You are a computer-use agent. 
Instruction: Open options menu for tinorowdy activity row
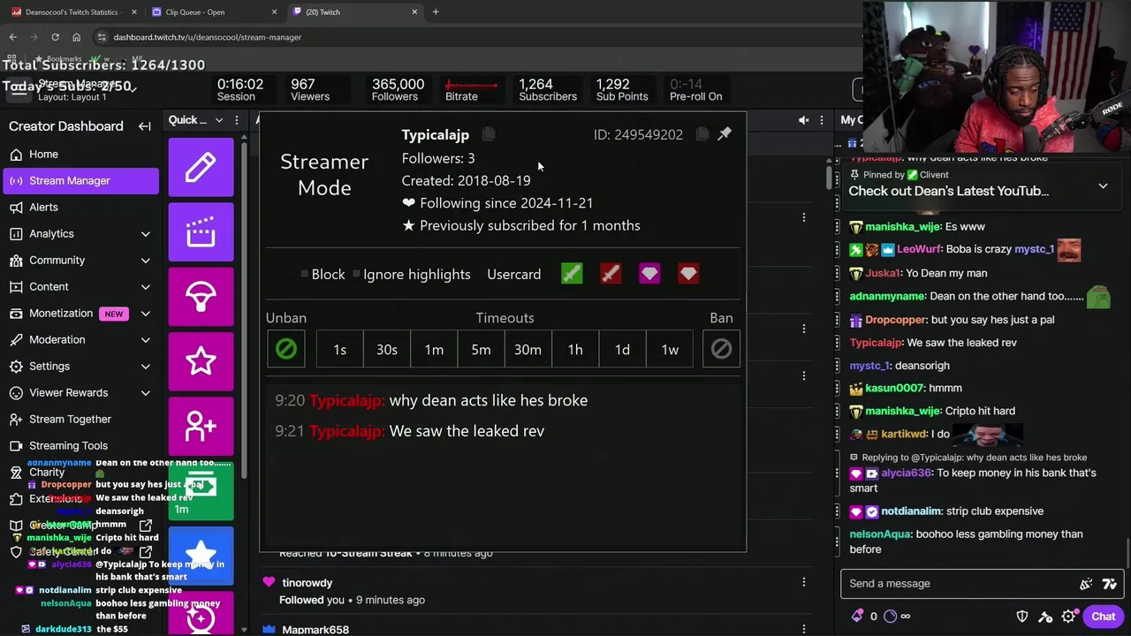803,583
